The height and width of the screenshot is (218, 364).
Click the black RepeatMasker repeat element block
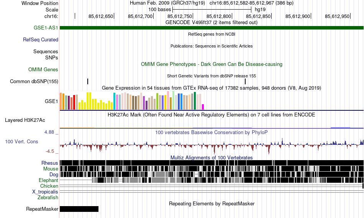tap(79, 209)
